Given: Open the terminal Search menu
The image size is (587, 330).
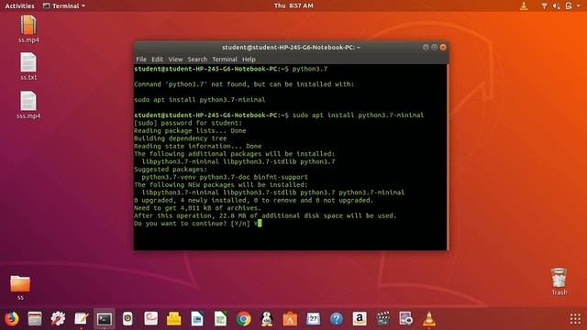Looking at the screenshot, I should (x=197, y=59).
